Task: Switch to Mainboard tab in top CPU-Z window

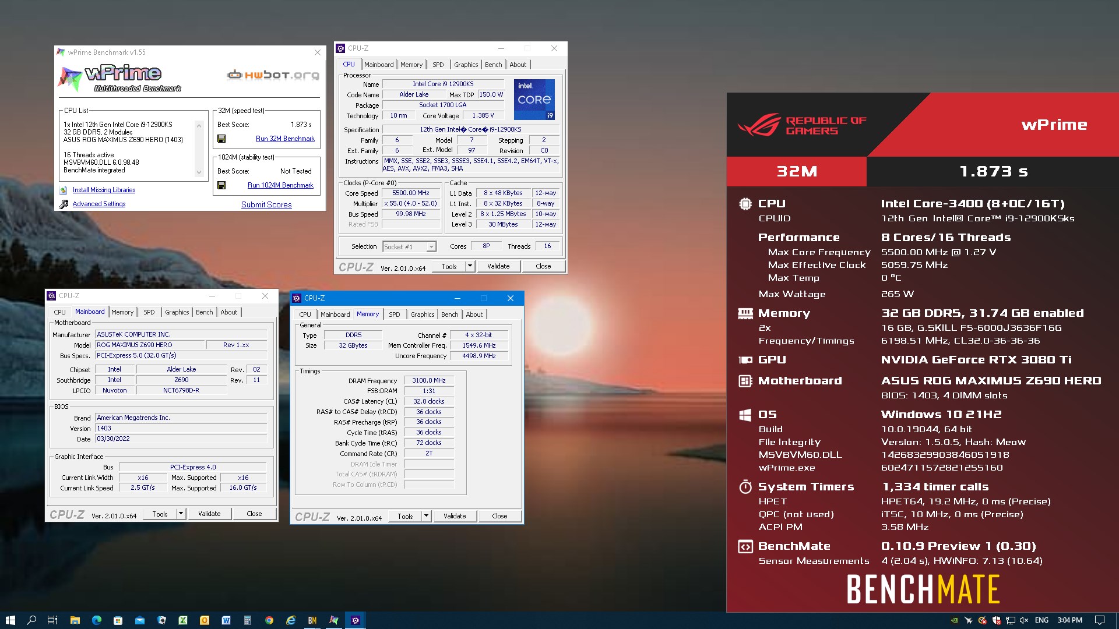Action: pyautogui.click(x=379, y=65)
